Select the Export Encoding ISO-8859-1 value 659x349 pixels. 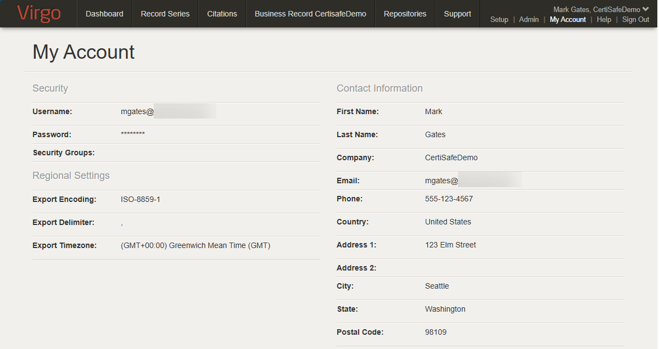click(140, 199)
